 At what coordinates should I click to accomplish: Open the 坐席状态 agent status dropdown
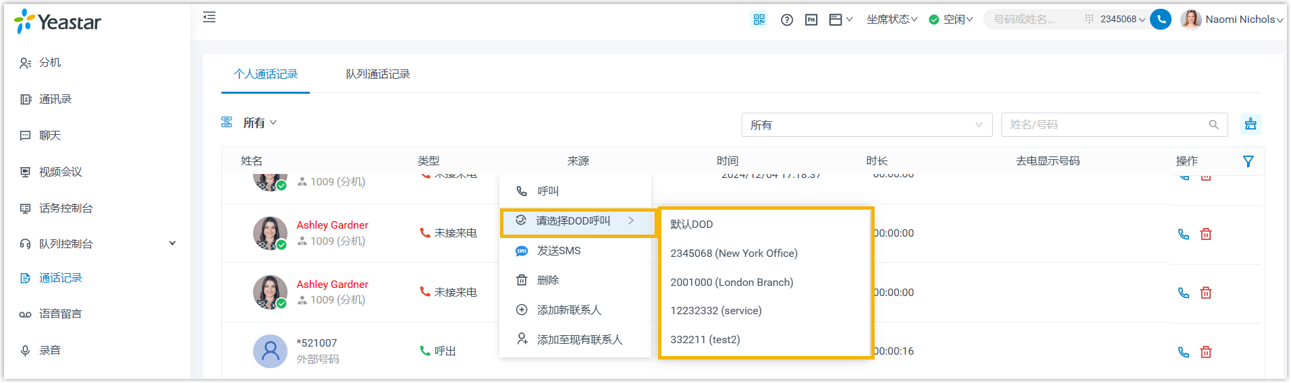click(891, 20)
